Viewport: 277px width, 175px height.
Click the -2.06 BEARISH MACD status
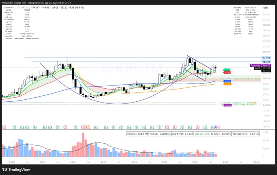point(251,17)
